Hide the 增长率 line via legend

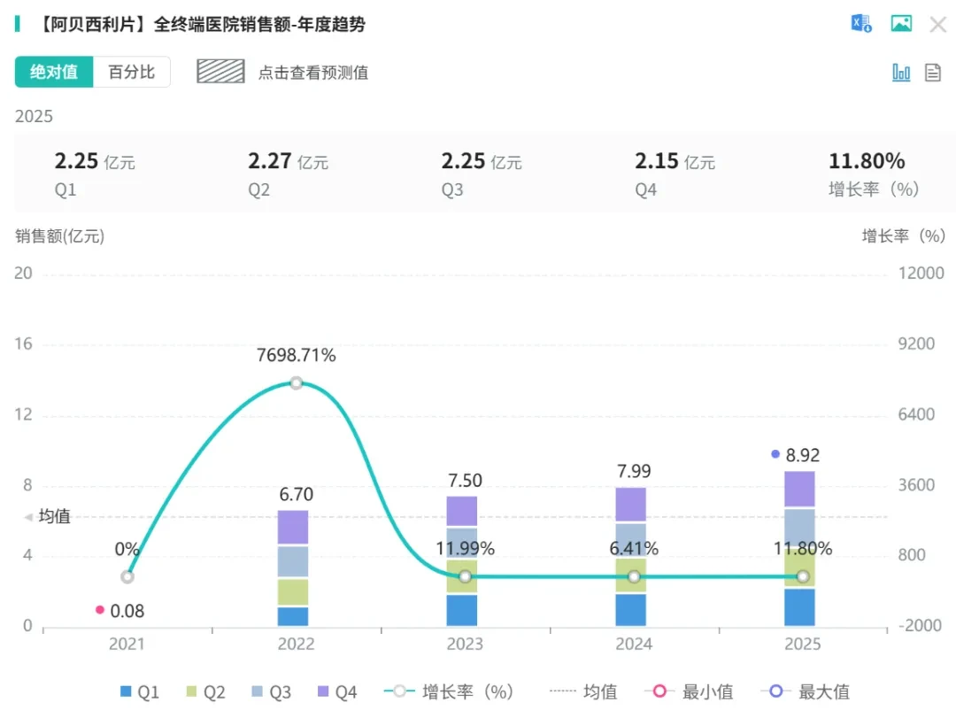pos(449,691)
